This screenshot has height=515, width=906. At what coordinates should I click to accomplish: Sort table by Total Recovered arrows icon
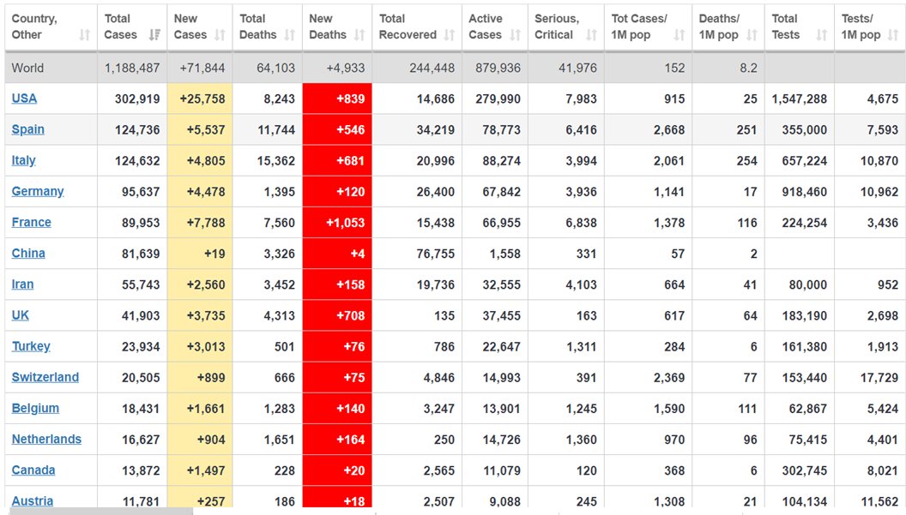[450, 35]
